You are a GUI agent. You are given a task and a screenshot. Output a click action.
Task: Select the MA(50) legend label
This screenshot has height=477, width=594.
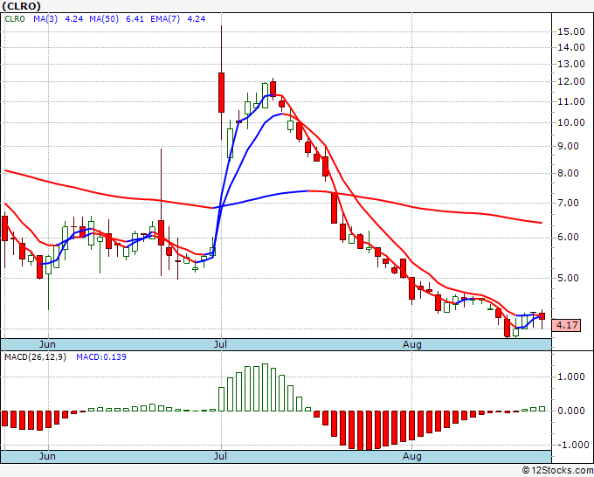point(104,19)
